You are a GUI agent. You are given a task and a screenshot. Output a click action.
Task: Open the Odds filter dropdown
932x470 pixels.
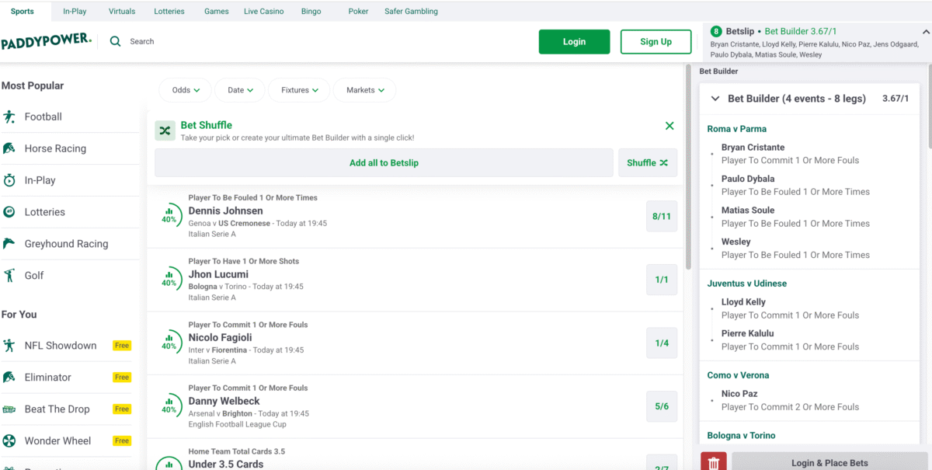click(186, 90)
